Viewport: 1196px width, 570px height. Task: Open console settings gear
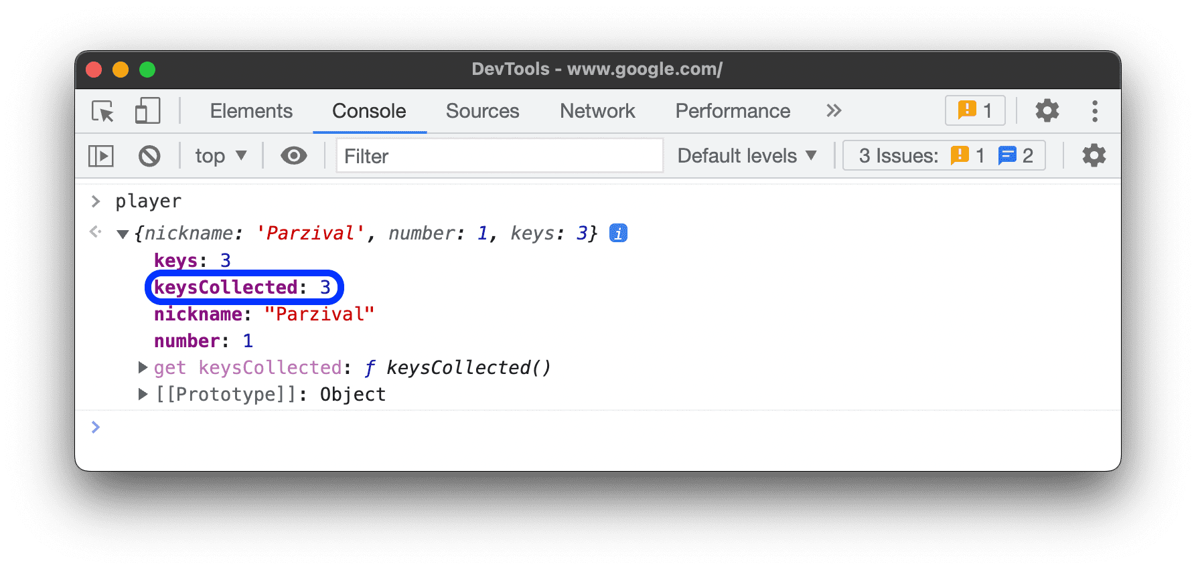pos(1094,156)
